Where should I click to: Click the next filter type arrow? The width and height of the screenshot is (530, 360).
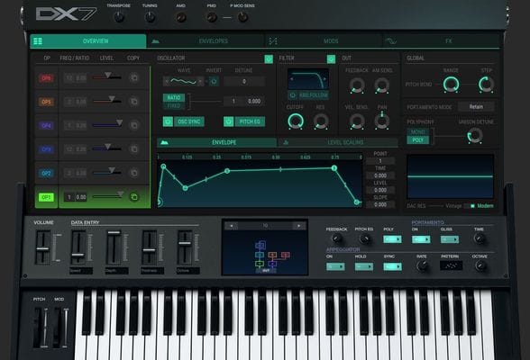[325, 79]
